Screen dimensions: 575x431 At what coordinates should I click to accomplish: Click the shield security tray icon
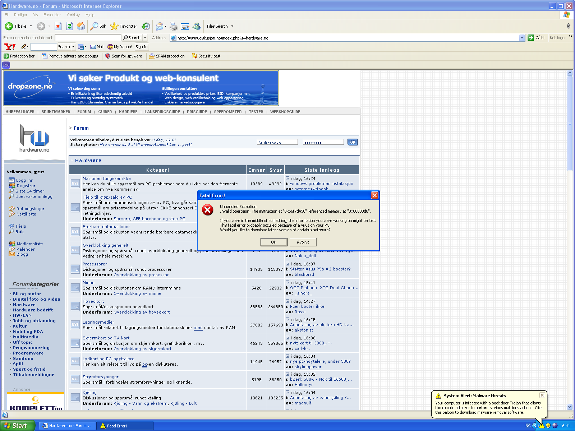tap(548, 426)
